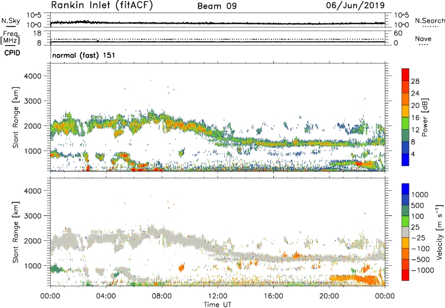Image resolution: width=445 pixels, height=308 pixels.
Task: Pick the red bottom segment of velocity colorbar
Action: [x=406, y=275]
